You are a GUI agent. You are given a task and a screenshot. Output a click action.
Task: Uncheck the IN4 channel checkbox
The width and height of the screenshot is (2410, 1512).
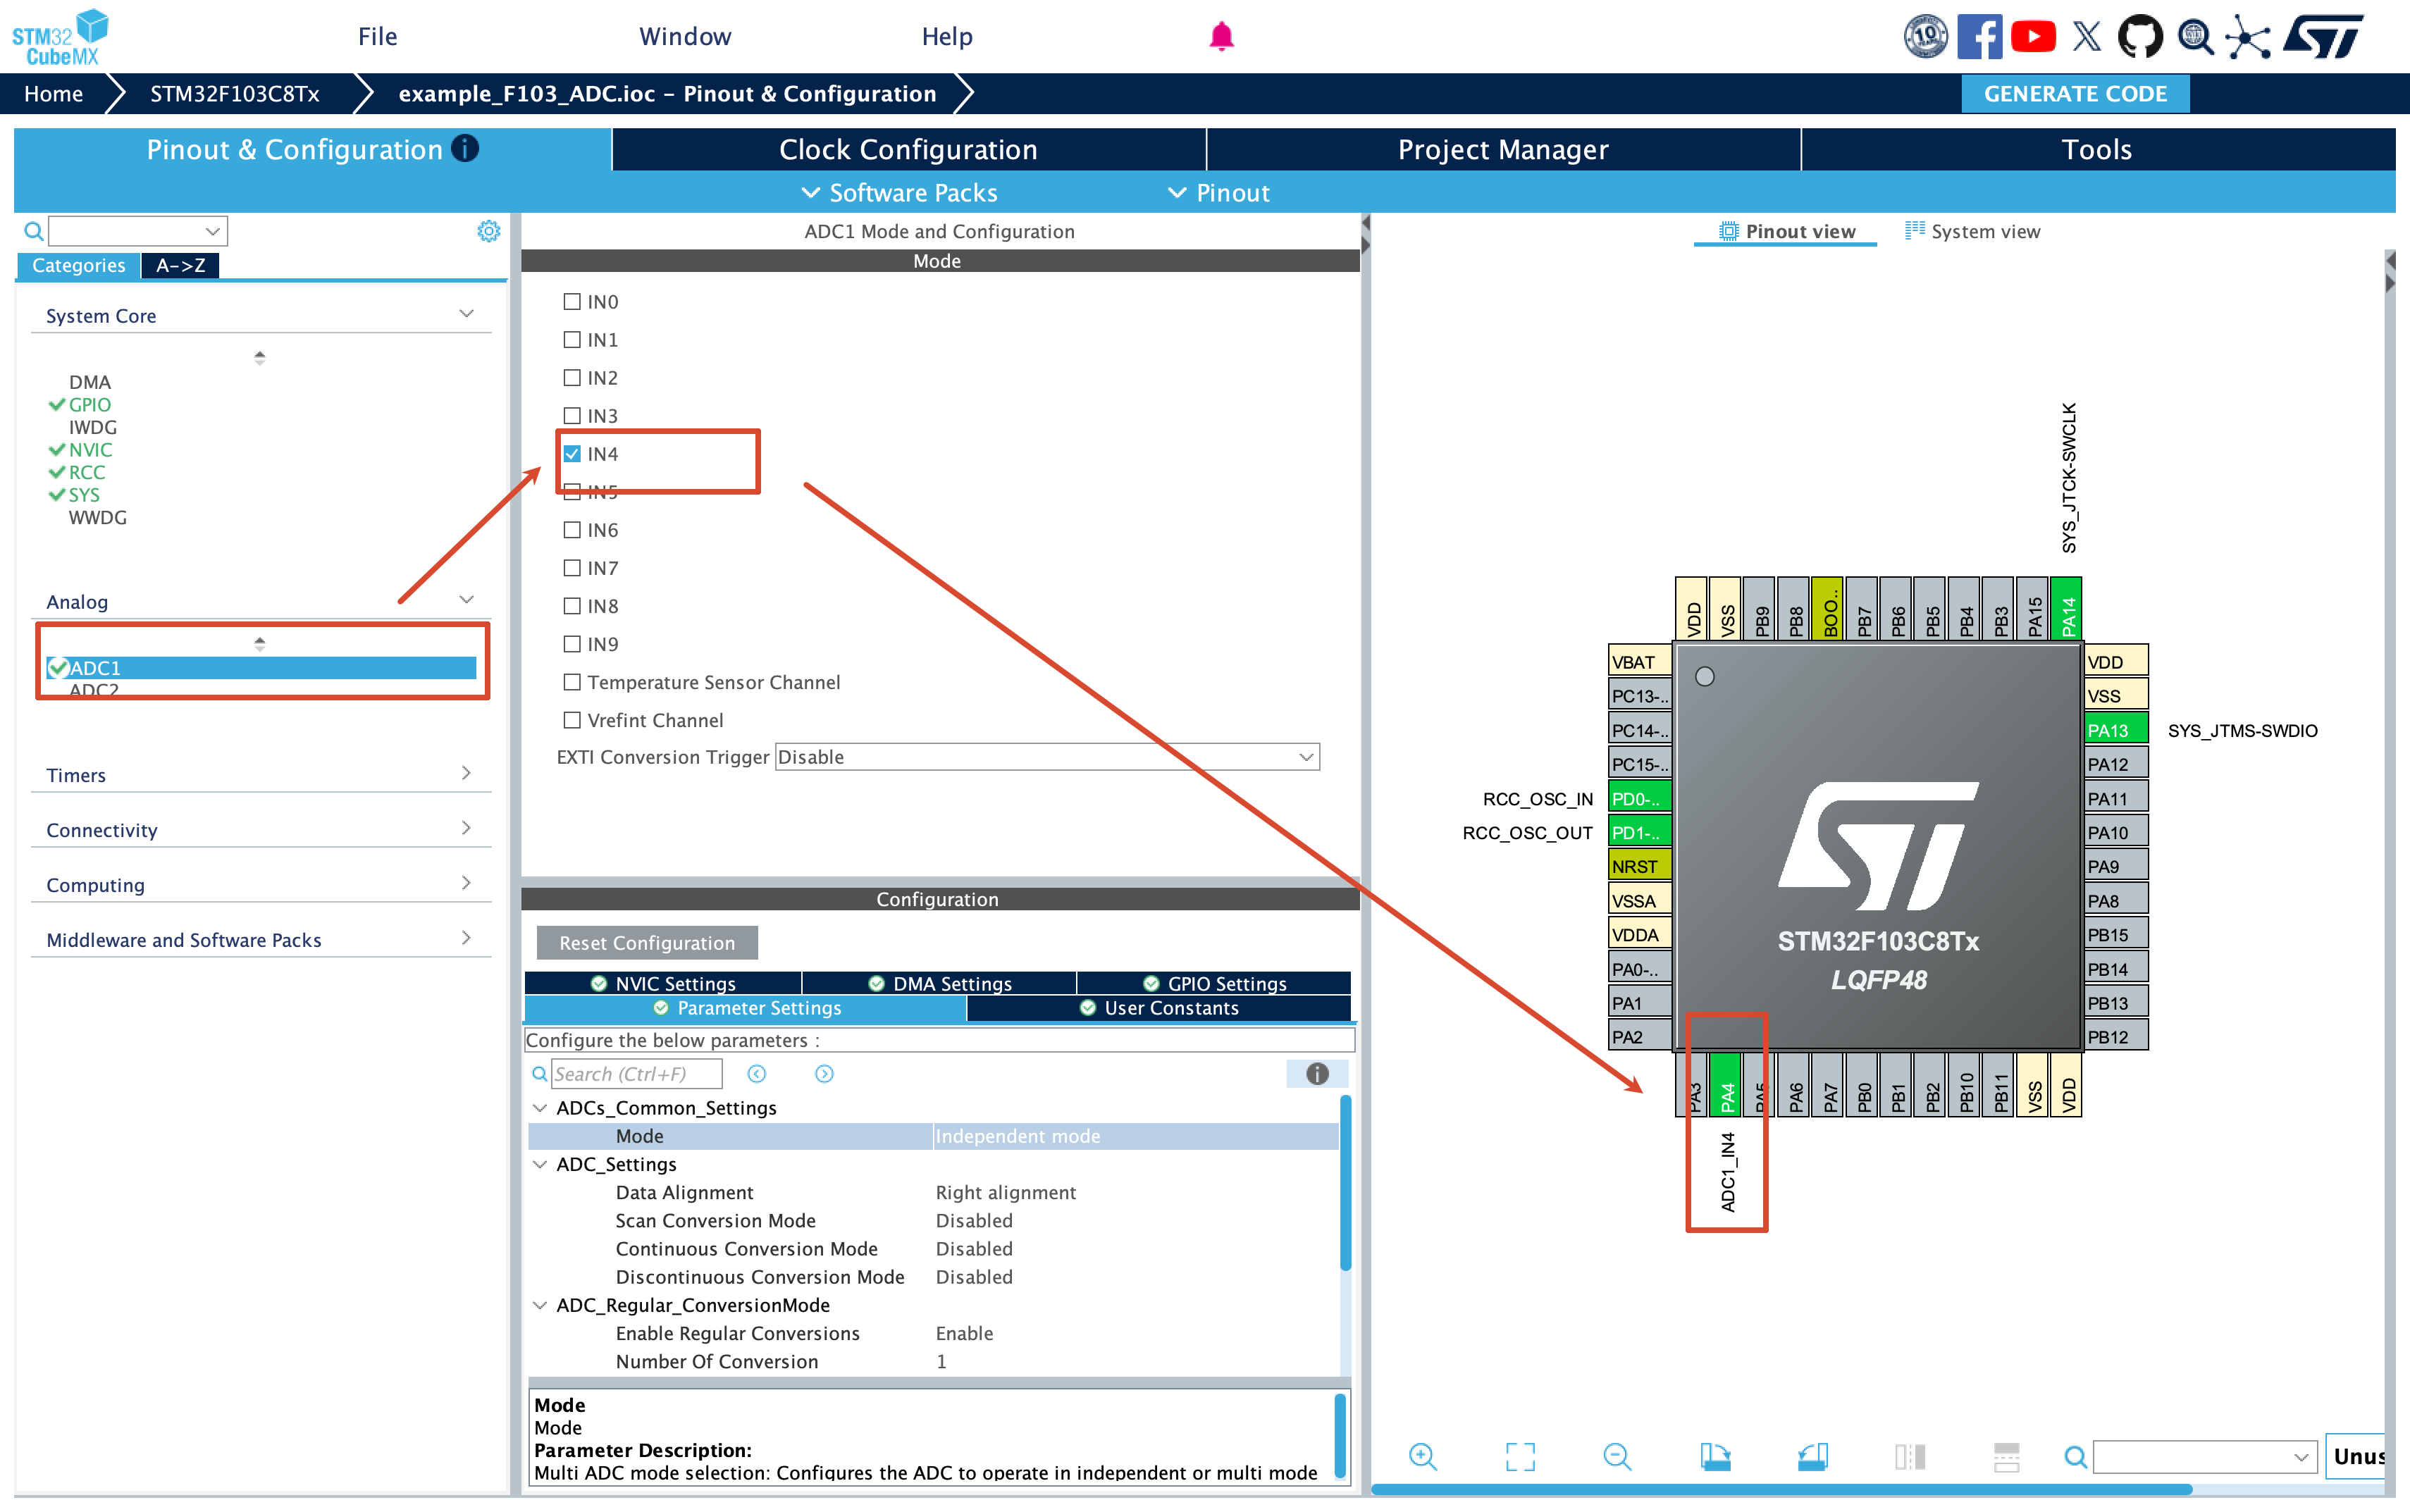pos(572,453)
